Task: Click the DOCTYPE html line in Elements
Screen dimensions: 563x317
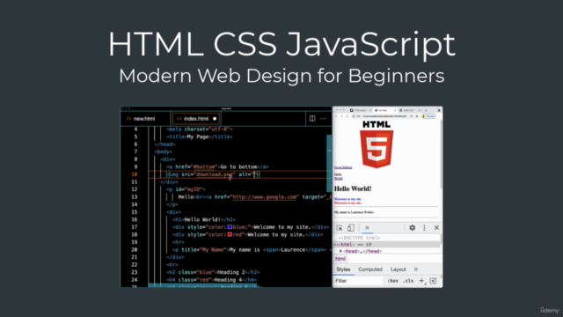Action: point(359,238)
